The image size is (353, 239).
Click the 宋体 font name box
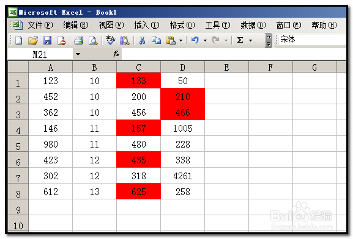[313, 40]
